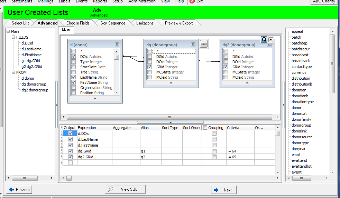Viewport: 340px width, 198px height.
Task: Click the Criteria cell containing = 64
Action: 240,151
